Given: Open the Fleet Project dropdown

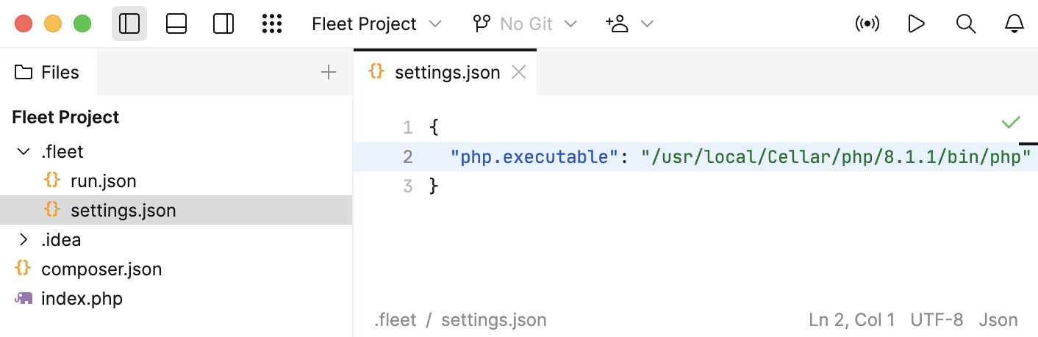Looking at the screenshot, I should pyautogui.click(x=376, y=24).
